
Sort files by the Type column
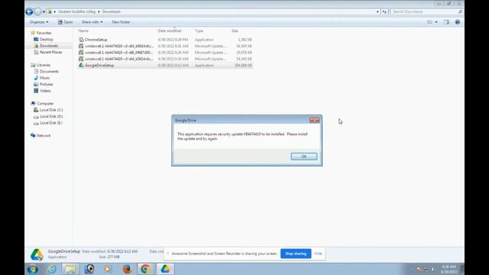(x=199, y=31)
